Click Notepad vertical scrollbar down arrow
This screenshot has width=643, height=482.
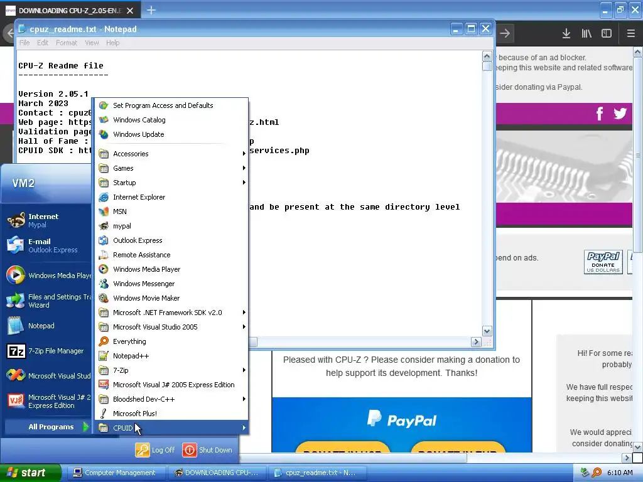pos(487,331)
